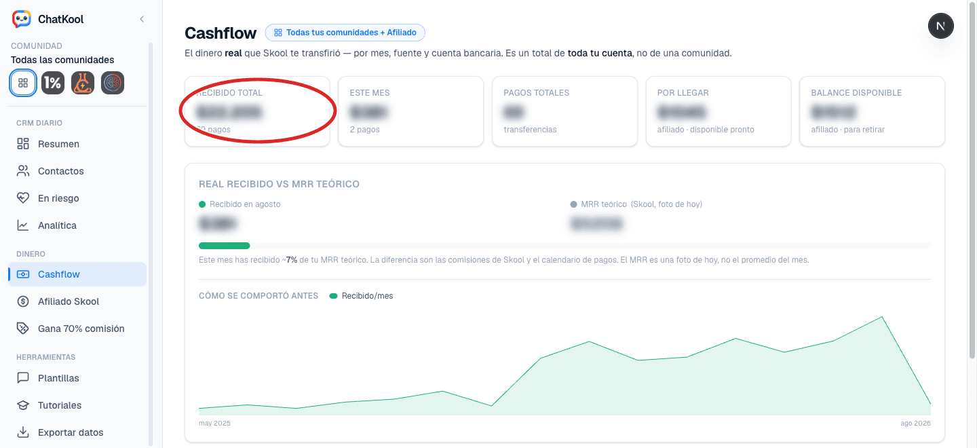Click the Todas tus comunidades + Afiliado badge

tap(345, 33)
